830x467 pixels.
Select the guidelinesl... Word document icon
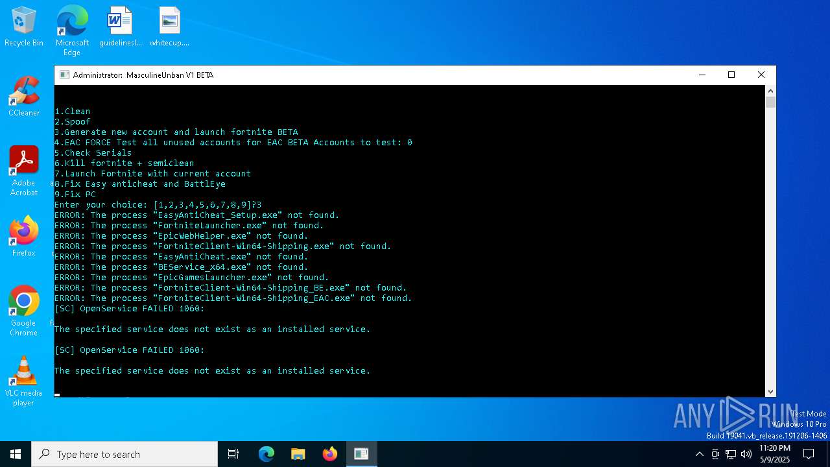click(120, 27)
